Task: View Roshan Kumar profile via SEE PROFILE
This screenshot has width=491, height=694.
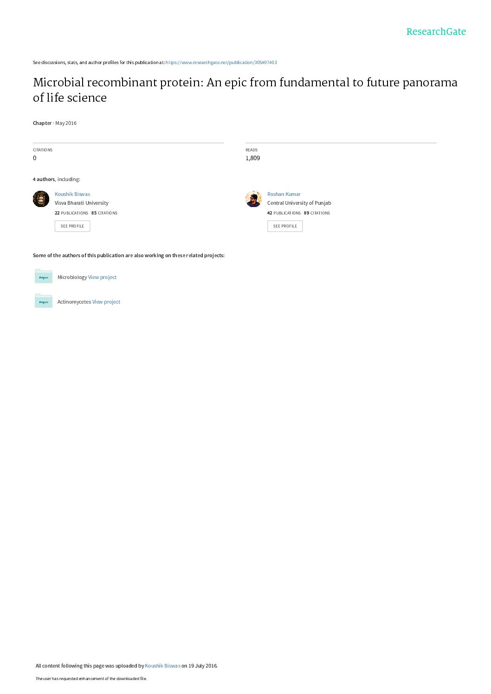Action: tap(285, 226)
